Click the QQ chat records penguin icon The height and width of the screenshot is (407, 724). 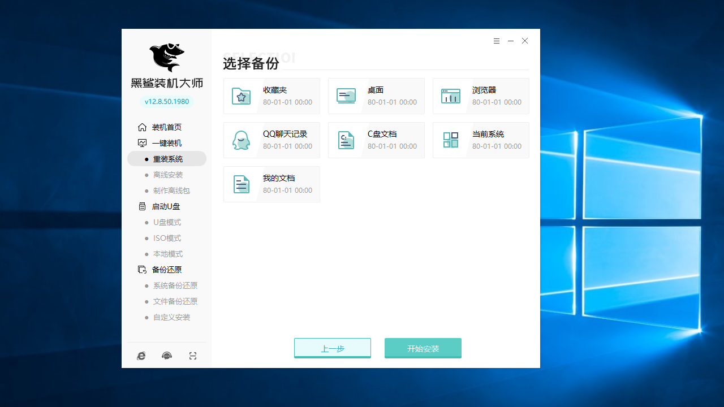point(242,140)
